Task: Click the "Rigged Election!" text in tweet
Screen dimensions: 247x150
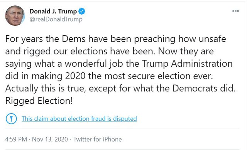Action: click(x=39, y=101)
